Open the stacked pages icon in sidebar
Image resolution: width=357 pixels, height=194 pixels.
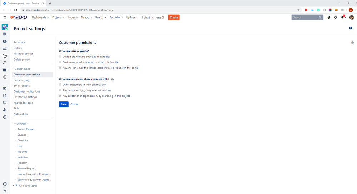tap(5, 70)
